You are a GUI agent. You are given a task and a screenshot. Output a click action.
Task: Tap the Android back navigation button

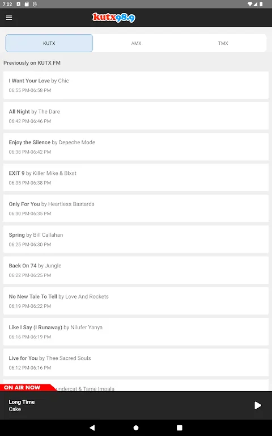pyautogui.click(x=92, y=427)
